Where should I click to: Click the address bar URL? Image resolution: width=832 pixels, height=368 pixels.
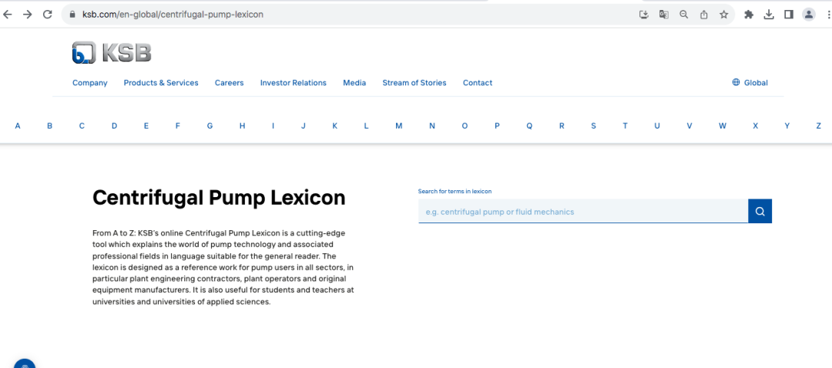click(x=173, y=15)
